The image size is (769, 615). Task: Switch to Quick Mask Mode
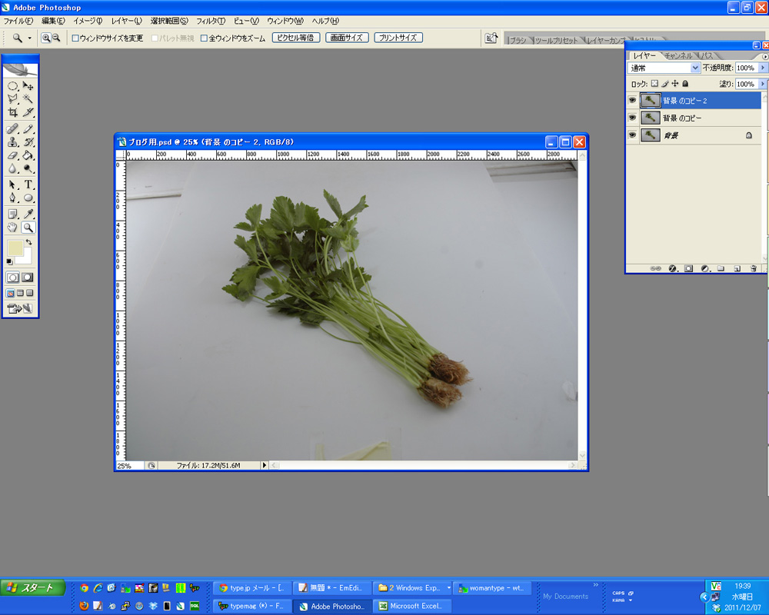pos(28,277)
